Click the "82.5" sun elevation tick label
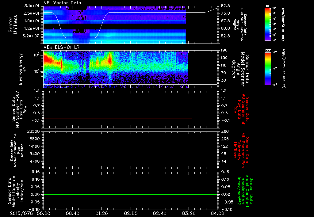Image resolution: width=314 pixels, height=217 pixels. [x=225, y=6]
